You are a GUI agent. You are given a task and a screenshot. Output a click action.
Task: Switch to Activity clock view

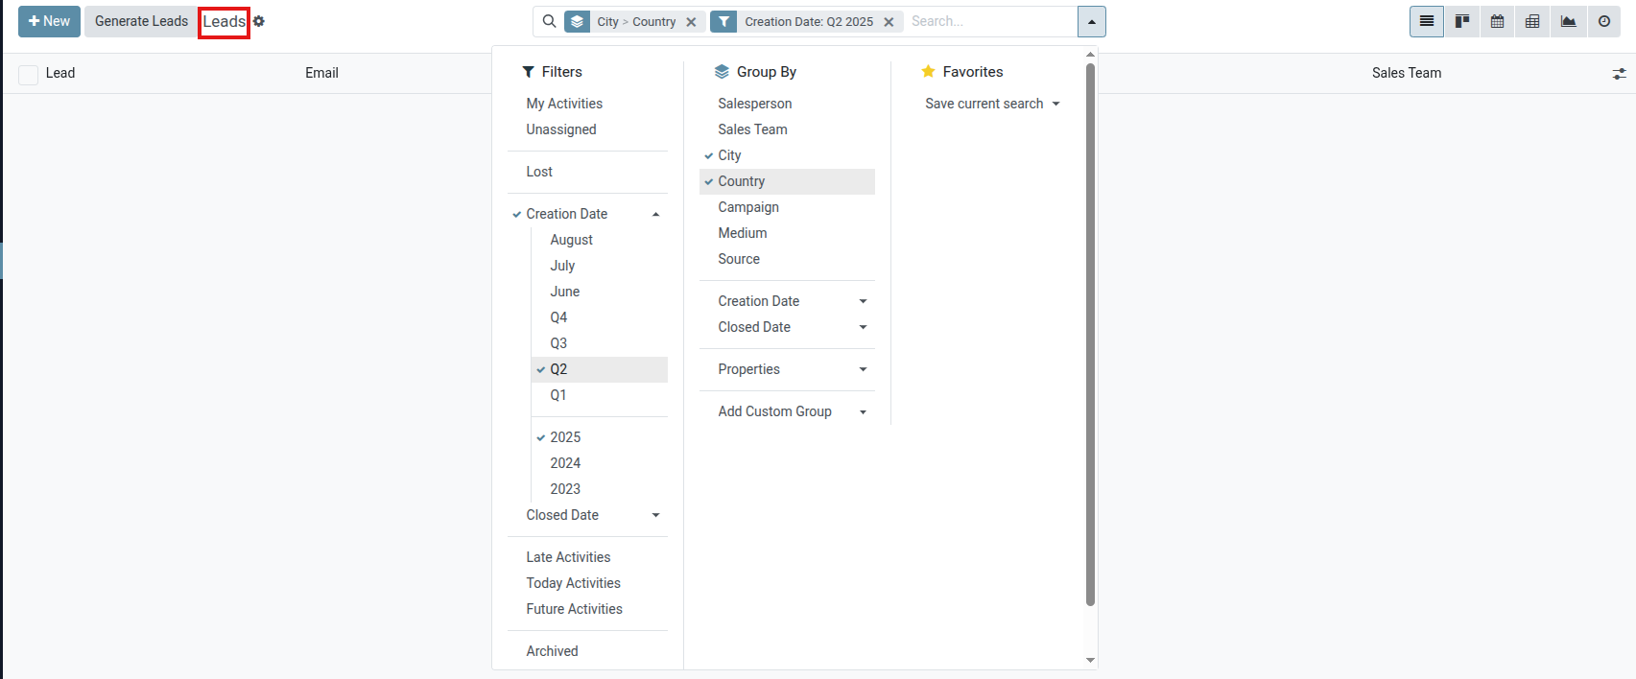coord(1603,21)
